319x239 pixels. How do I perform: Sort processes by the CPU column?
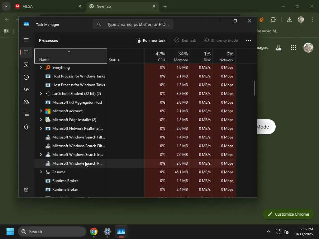(156, 56)
